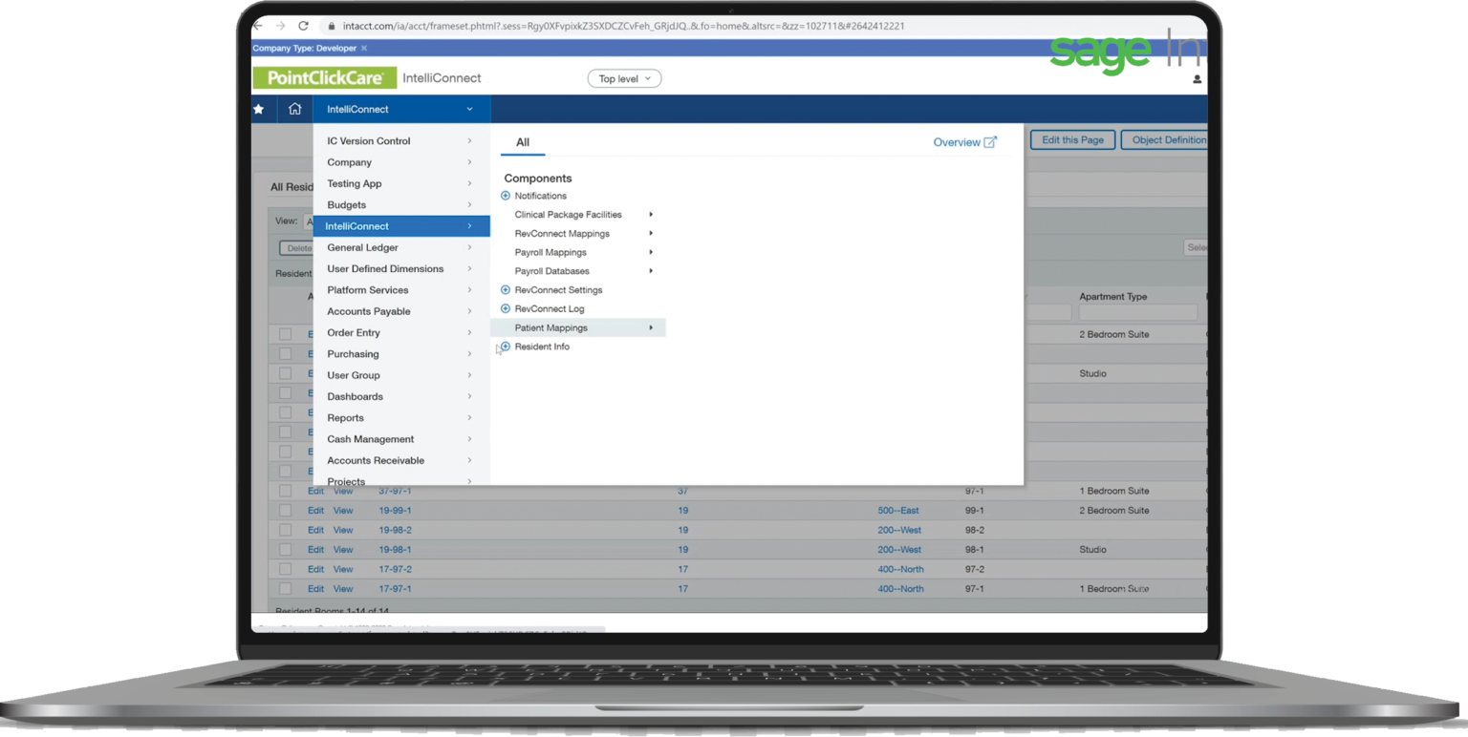Dismiss the Company Type Developer tag
The image size is (1468, 737).
coord(362,48)
